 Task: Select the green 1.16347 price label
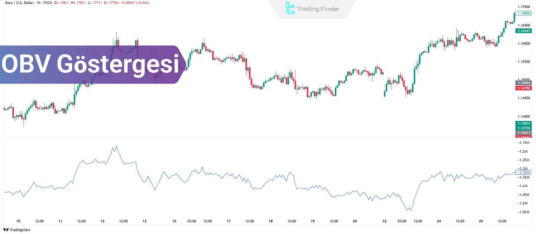[524, 31]
